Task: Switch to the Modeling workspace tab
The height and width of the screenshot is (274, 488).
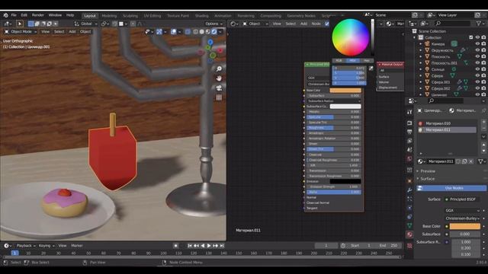Action: coord(109,15)
